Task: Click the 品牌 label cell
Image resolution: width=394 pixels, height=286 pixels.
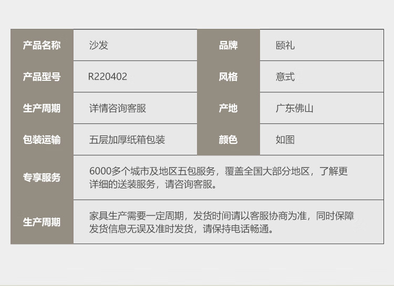Action: point(228,46)
